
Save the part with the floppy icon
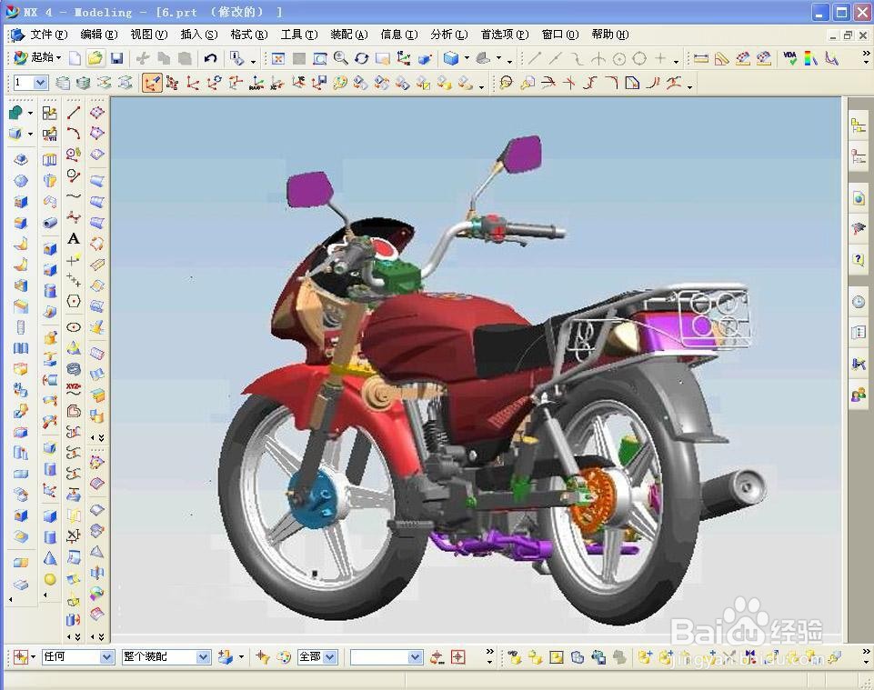point(116,58)
